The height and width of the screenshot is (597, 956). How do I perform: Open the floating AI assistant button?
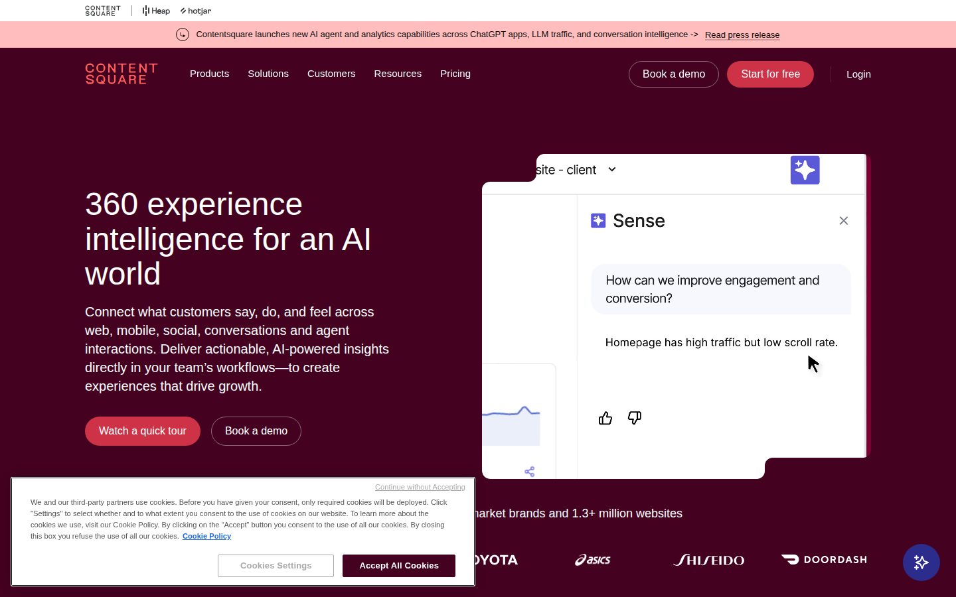(921, 563)
